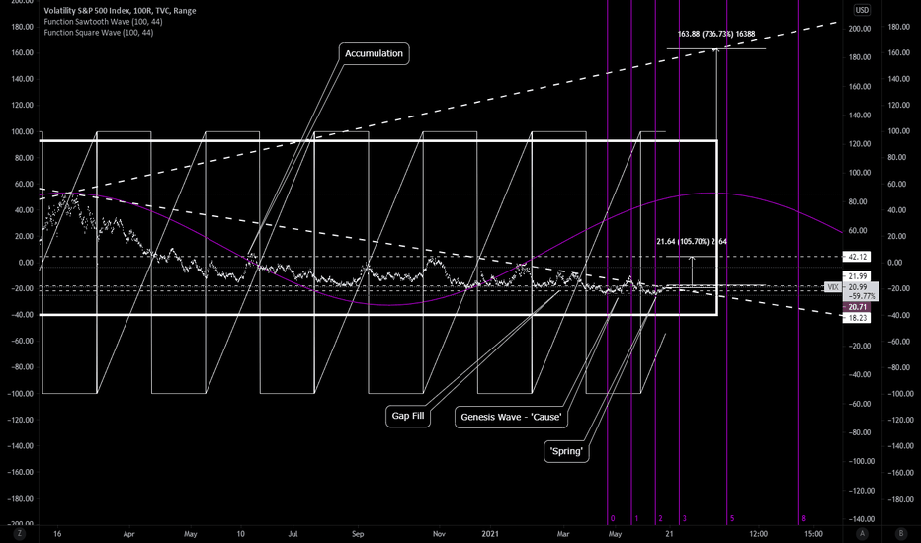
Task: Click the 21.64 (105.70%) measurement label
Action: point(692,241)
